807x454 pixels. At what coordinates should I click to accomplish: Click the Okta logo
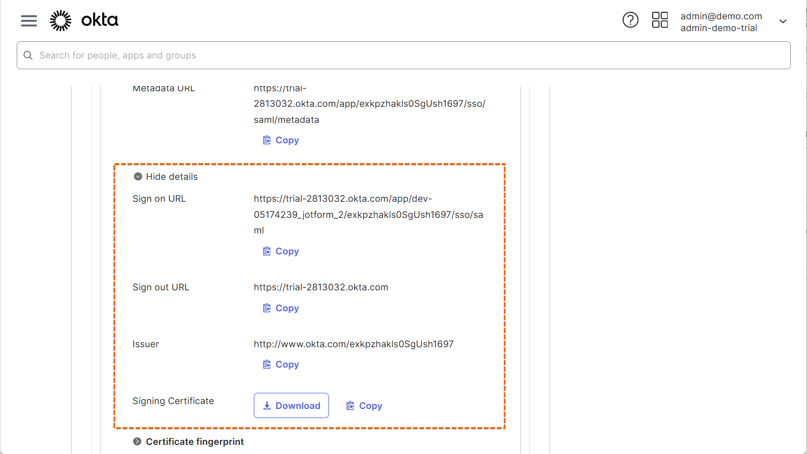coord(84,20)
